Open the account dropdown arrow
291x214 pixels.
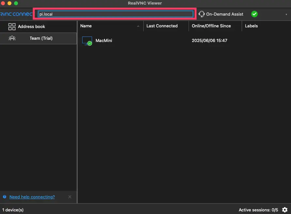286,14
